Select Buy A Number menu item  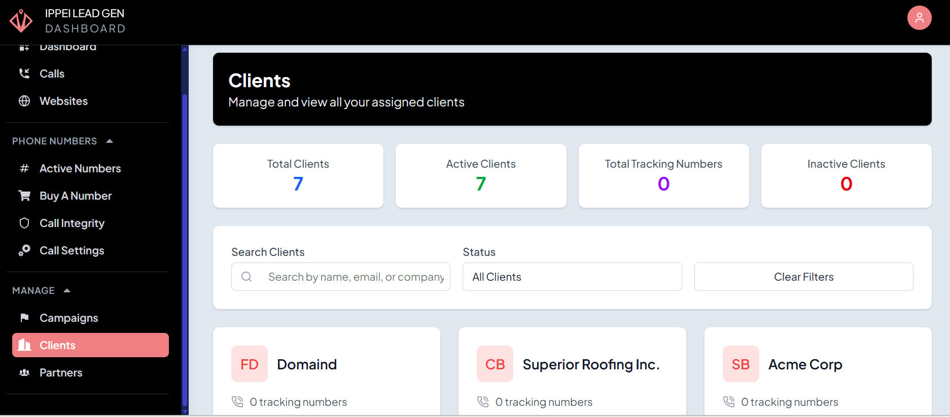90,196
